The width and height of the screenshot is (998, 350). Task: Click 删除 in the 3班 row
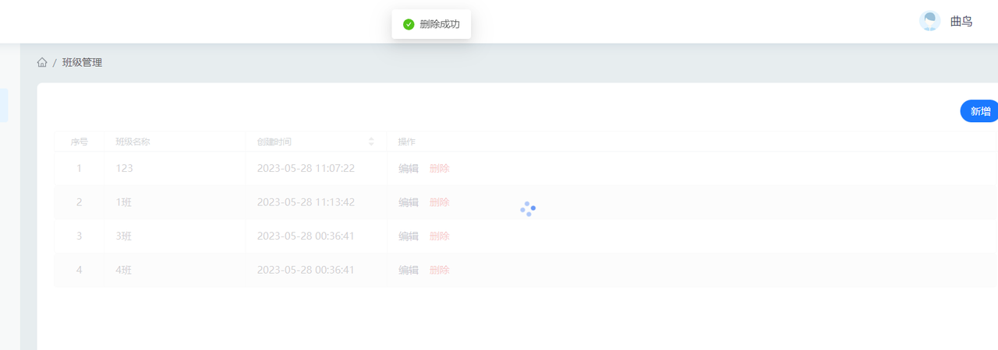(x=440, y=236)
